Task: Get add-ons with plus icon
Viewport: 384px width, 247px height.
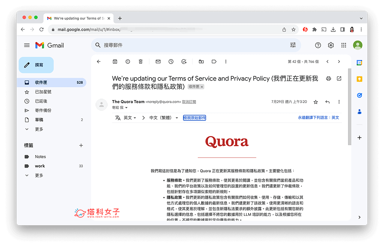Action: (359, 138)
